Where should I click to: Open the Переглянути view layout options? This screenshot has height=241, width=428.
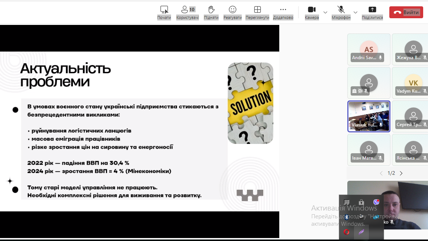click(x=257, y=12)
